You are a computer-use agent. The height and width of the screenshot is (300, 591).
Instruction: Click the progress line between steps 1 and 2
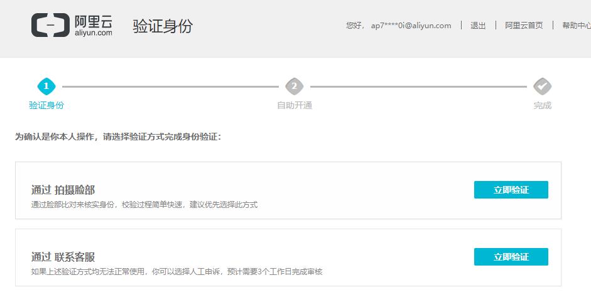tap(170, 86)
